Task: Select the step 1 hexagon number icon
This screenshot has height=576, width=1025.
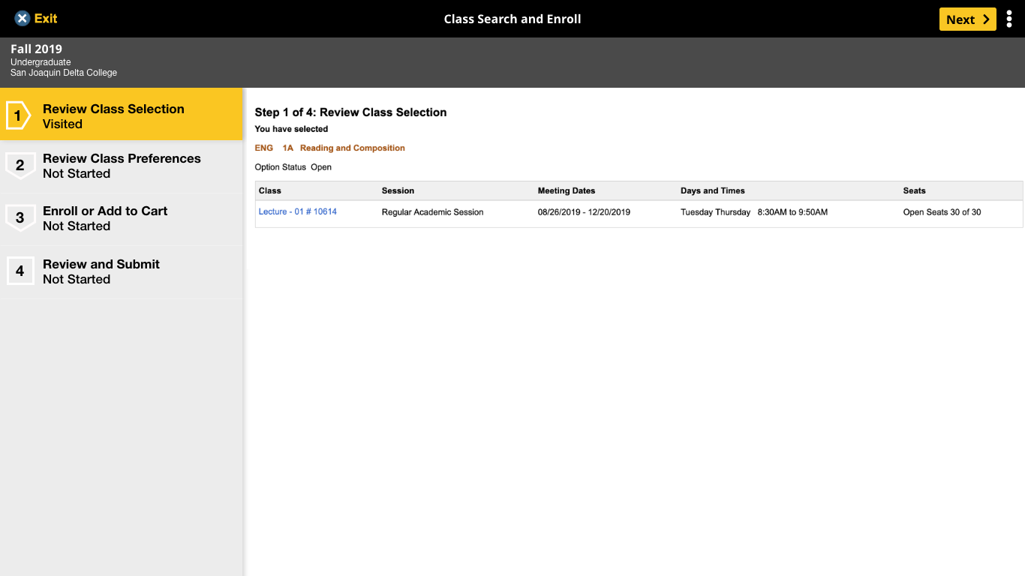Action: (x=20, y=115)
